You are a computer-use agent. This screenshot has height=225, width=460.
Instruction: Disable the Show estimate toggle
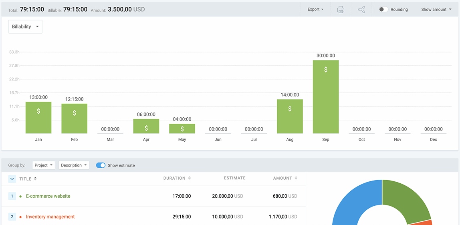click(101, 165)
